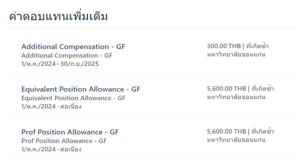Click มหาวิทยาลัยขอนแก่น in the Equivalent Position Allowance row
Image resolution: width=296 pixels, height=164 pixels.
pyautogui.click(x=236, y=97)
